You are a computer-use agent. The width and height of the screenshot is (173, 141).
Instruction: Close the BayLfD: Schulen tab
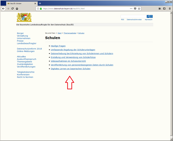pos(35,3)
